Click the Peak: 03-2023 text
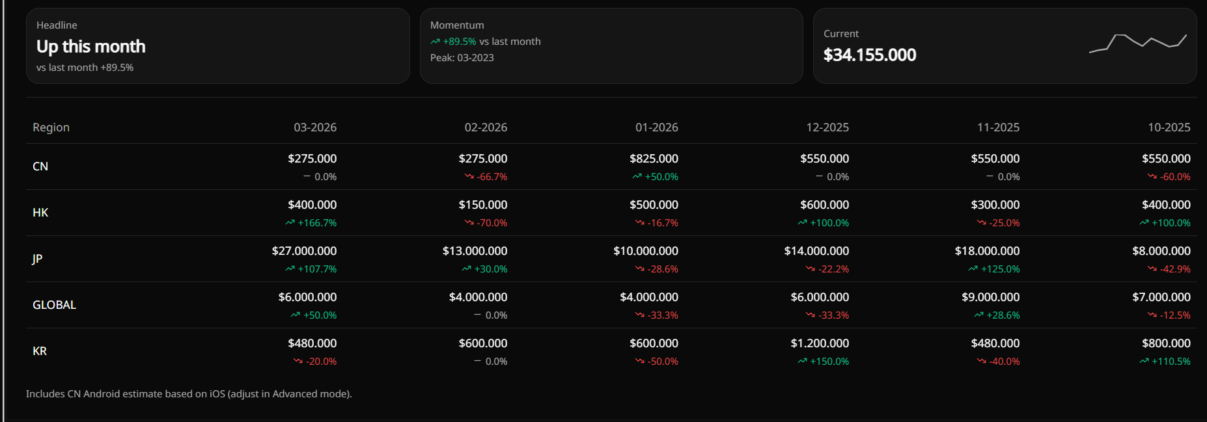1207x422 pixels. point(462,58)
